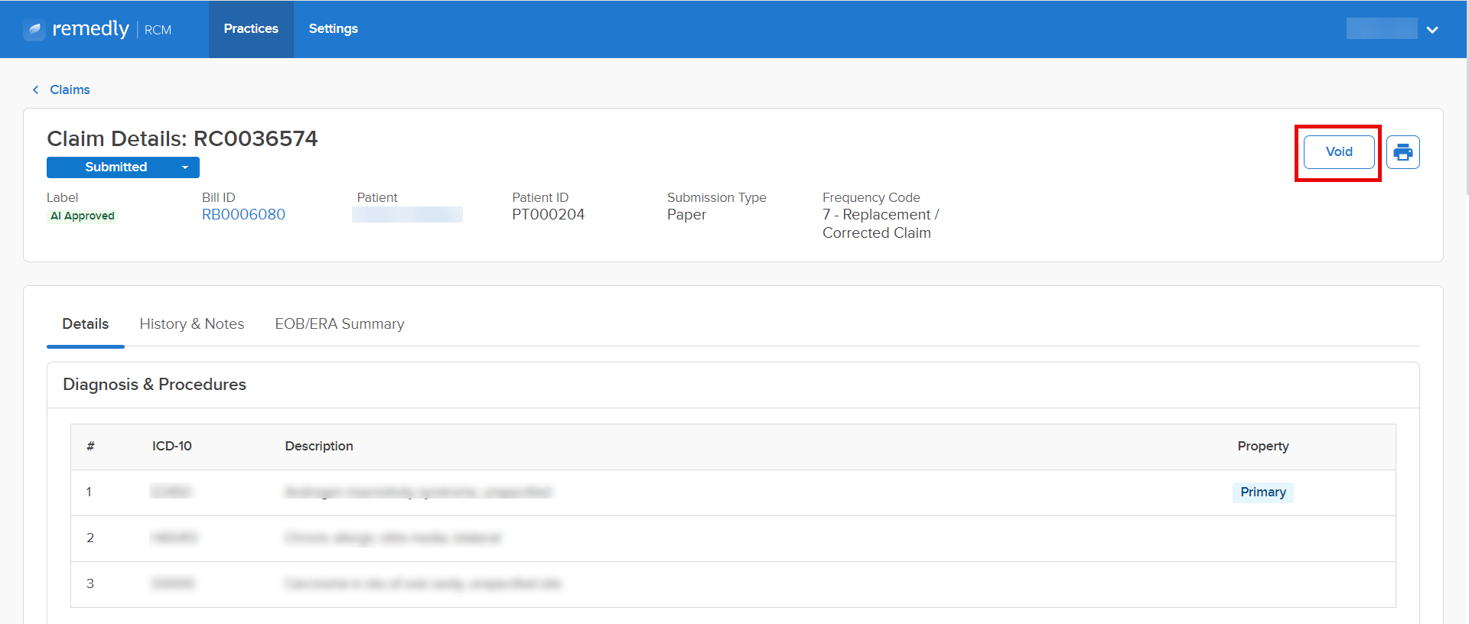Viewport: 1469px width, 624px height.
Task: Click the Primary property tag
Action: [1262, 492]
